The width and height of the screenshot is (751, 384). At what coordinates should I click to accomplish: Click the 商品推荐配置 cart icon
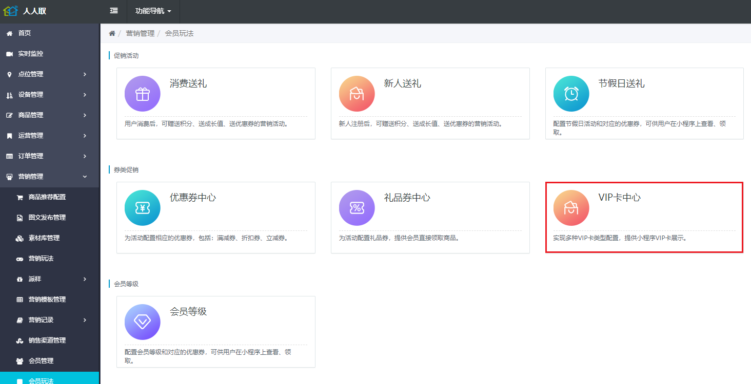(19, 197)
